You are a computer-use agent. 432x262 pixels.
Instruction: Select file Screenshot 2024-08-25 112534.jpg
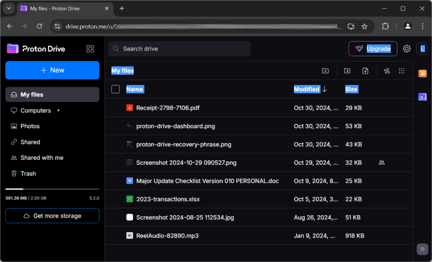coord(259,217)
